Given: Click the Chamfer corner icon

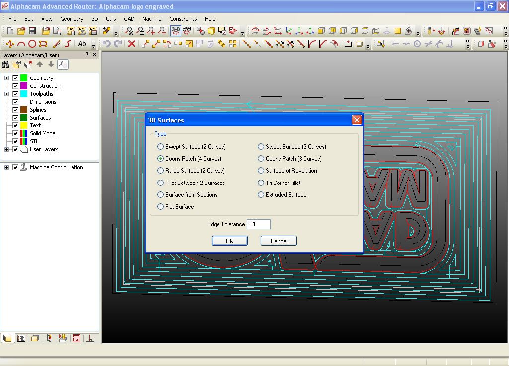Looking at the screenshot, I should (323, 44).
